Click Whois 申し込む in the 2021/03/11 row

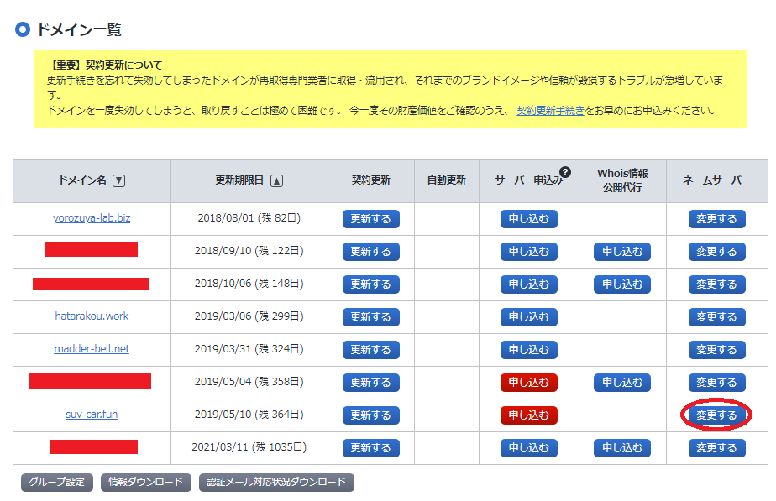coord(621,448)
